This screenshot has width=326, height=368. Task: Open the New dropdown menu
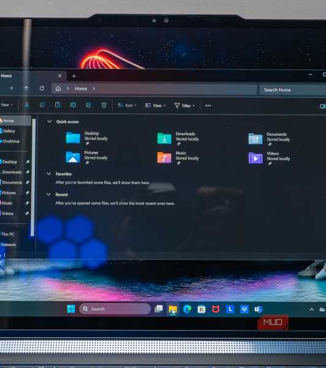tap(7, 105)
